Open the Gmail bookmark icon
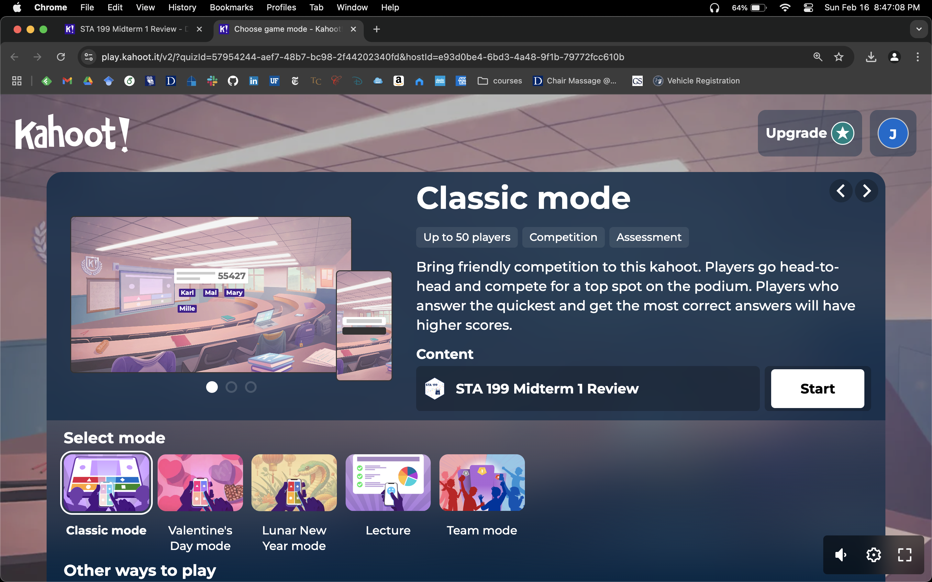This screenshot has height=582, width=932. click(67, 81)
